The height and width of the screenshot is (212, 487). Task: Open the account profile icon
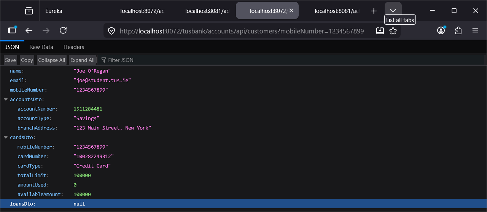pyautogui.click(x=441, y=30)
